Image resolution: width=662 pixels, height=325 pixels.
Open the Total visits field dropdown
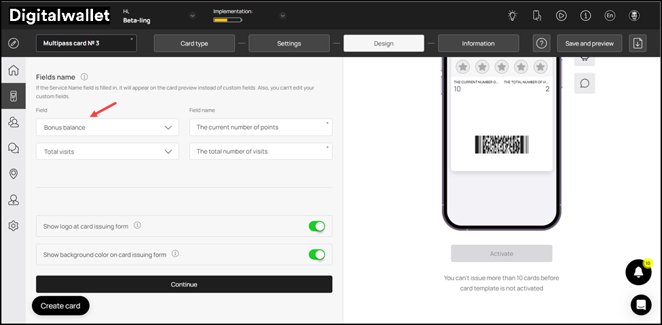[108, 151]
